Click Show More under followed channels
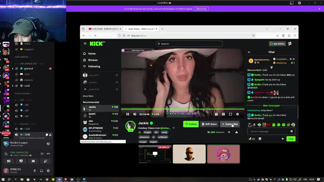The image size is (324, 182). tap(88, 96)
